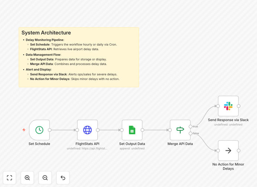257x187 pixels.
Task: Click the Send Response via Slack label
Action: [x=228, y=120]
